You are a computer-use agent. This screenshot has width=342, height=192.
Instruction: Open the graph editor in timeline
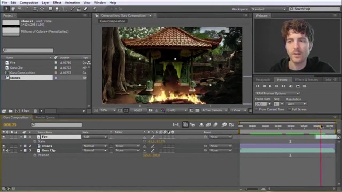pos(231,125)
